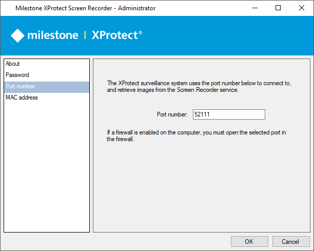The height and width of the screenshot is (251, 314).
Task: Click the window title bar text
Action: [x=85, y=8]
